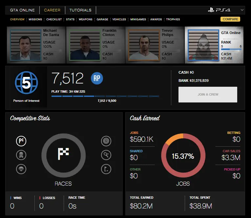Open the Awards section link
Screen dimensions: 251x218
(156, 19)
